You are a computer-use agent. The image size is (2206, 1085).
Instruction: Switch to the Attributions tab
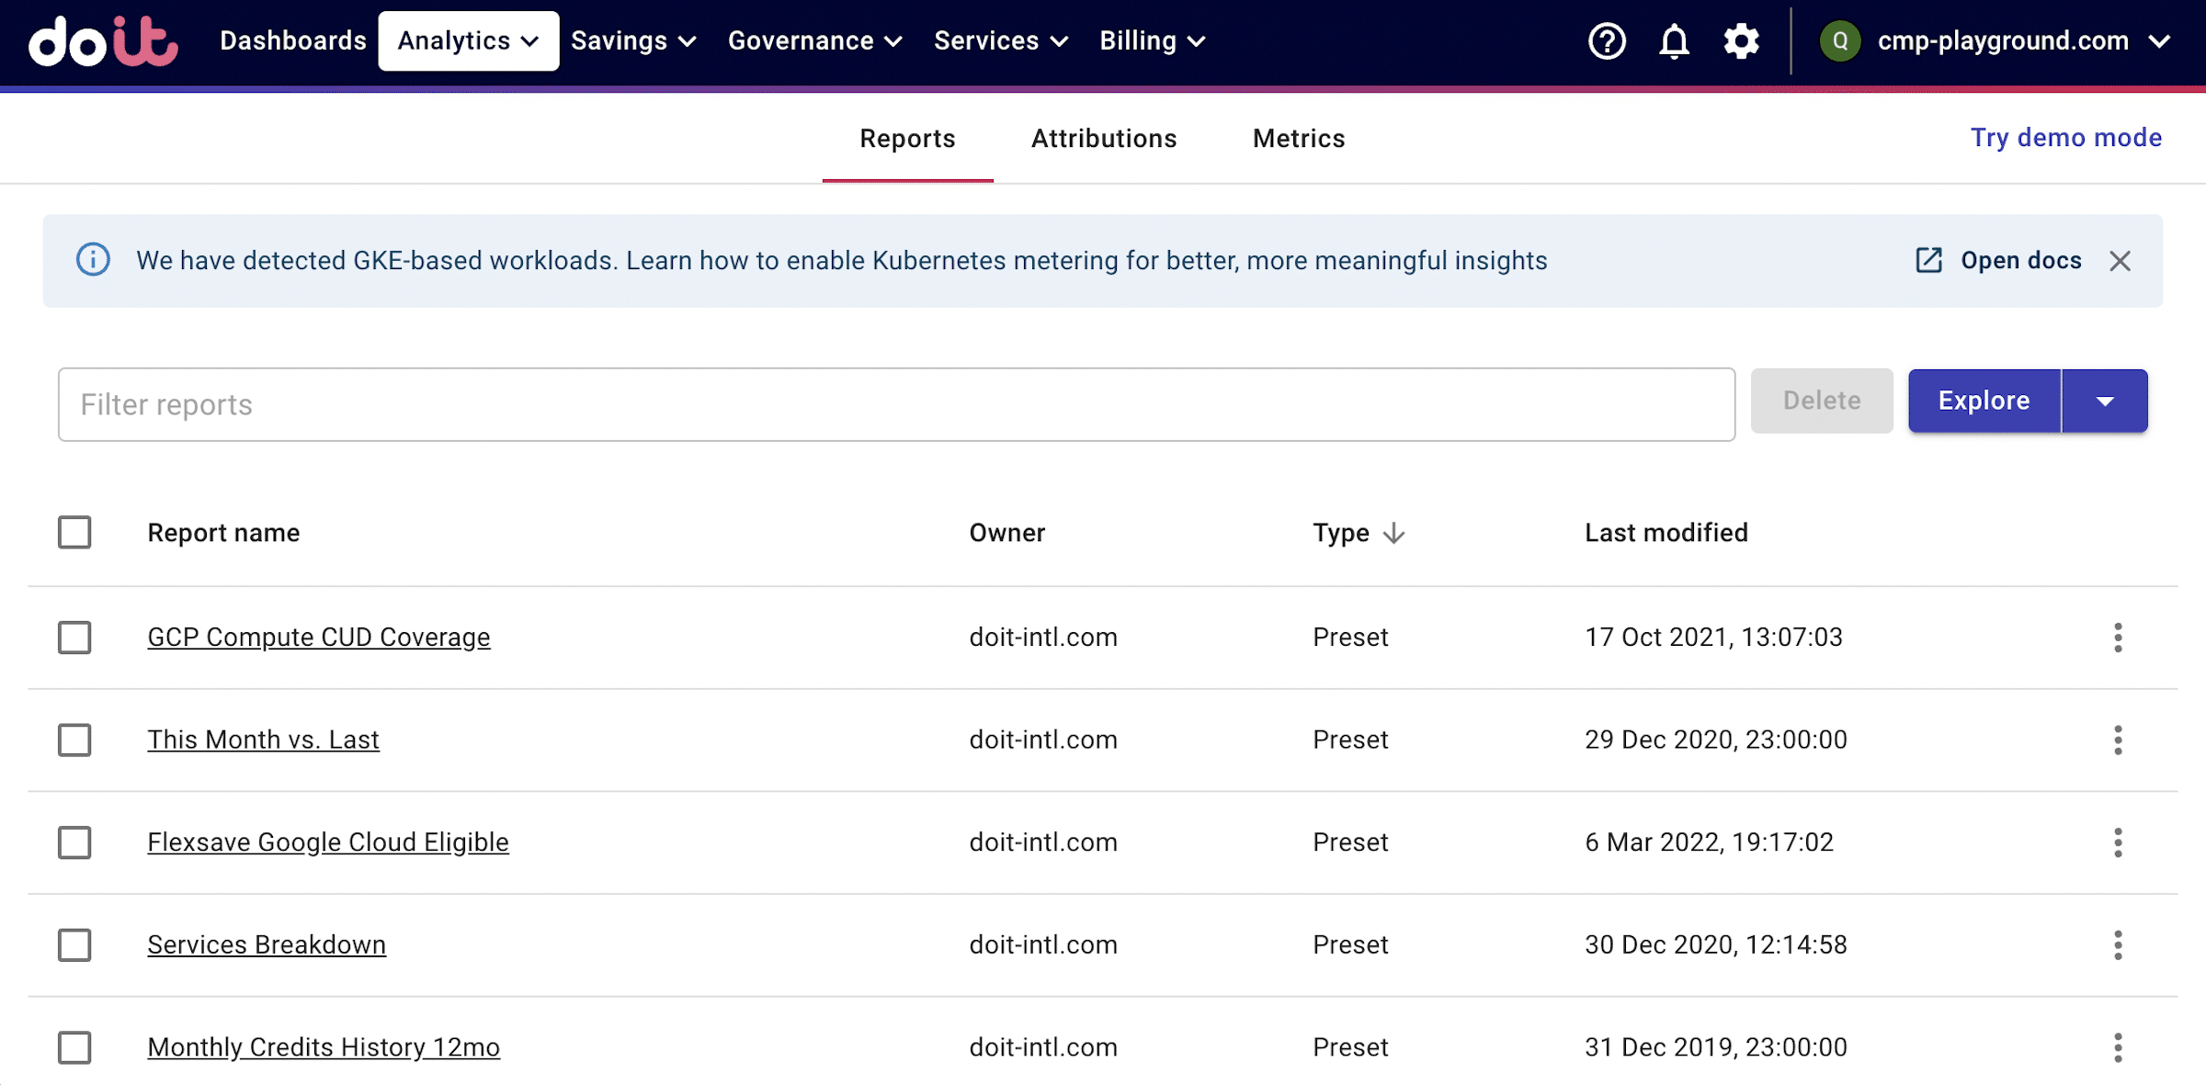click(x=1103, y=139)
